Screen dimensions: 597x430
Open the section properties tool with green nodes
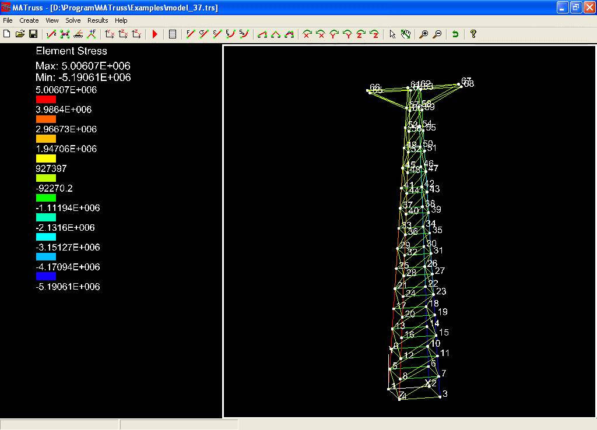(65, 34)
